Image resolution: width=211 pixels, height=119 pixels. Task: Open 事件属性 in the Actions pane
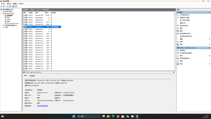point(183,50)
